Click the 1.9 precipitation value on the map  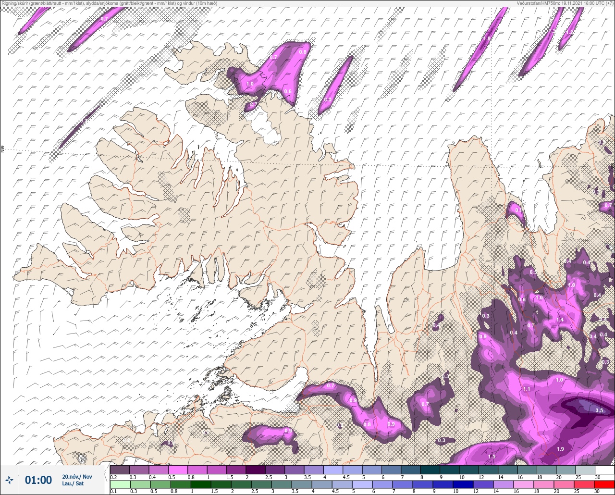[560, 449]
